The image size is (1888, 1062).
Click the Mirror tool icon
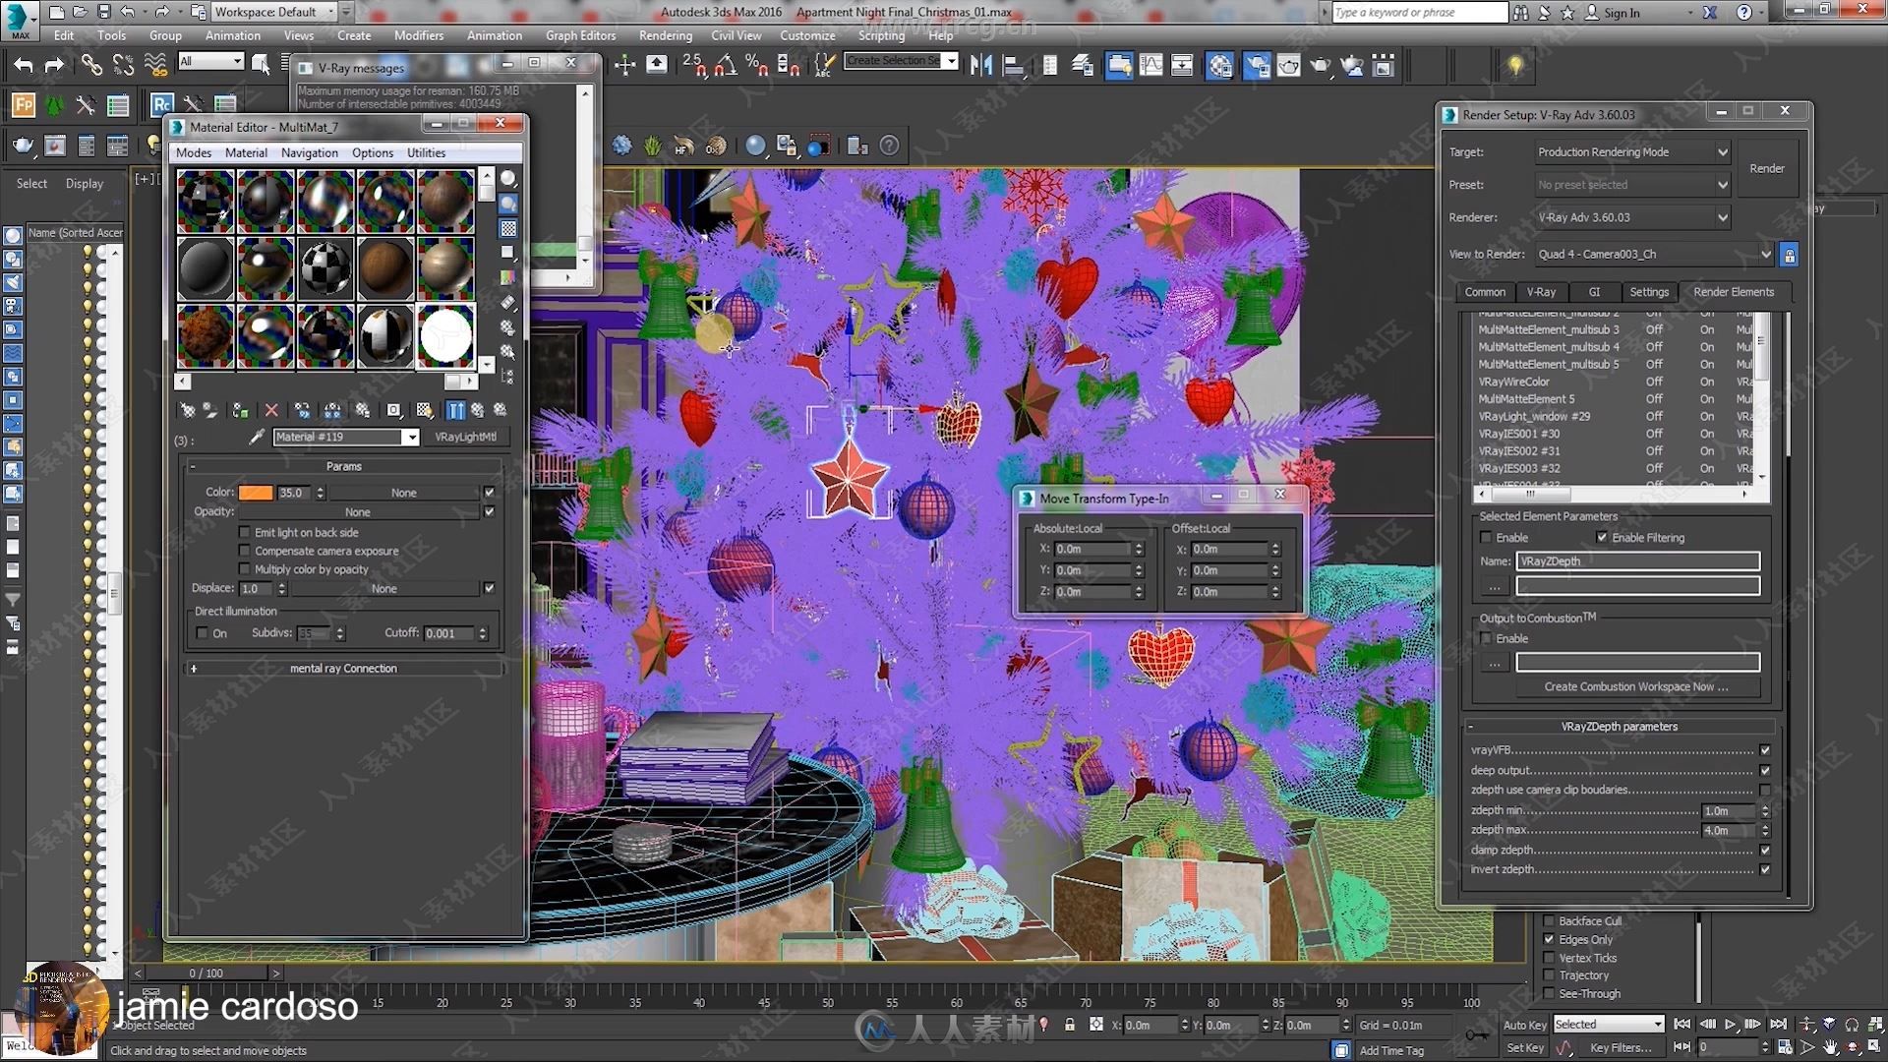[980, 65]
